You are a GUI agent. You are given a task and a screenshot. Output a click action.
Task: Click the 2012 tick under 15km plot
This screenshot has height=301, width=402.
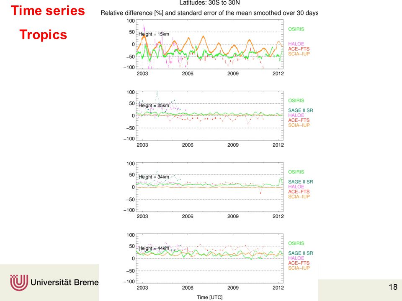[x=278, y=74]
